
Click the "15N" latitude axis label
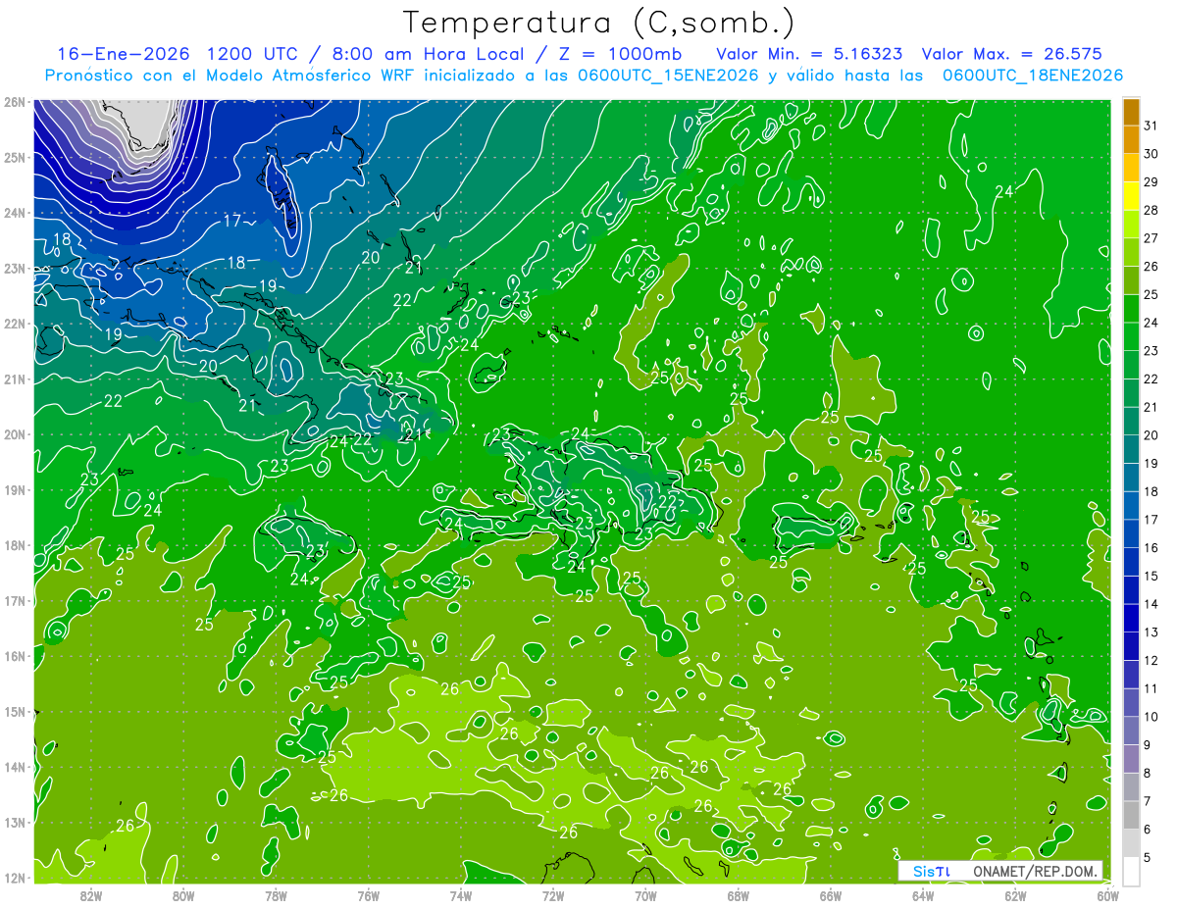point(14,712)
